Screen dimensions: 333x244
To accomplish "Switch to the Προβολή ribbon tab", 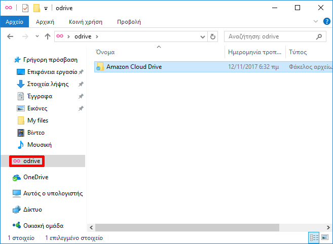I will 129,22.
